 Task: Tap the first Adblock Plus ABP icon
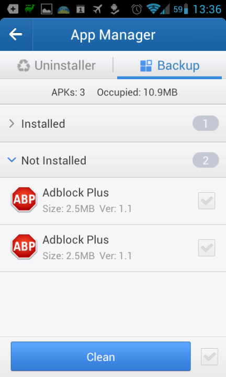(x=24, y=199)
